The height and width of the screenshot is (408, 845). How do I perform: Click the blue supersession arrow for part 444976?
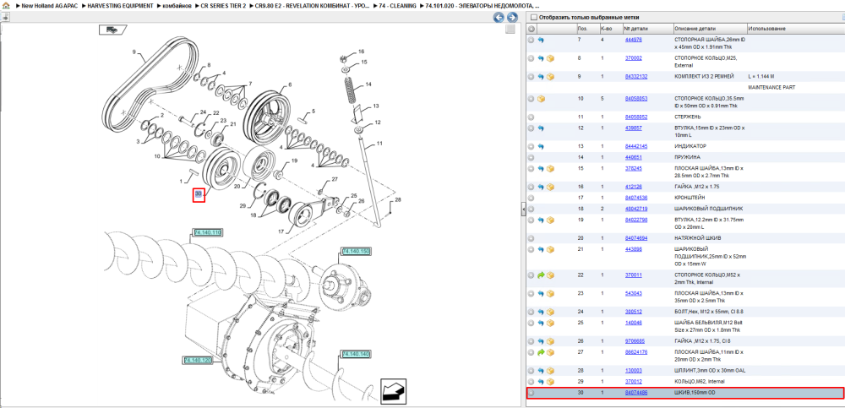(x=541, y=40)
